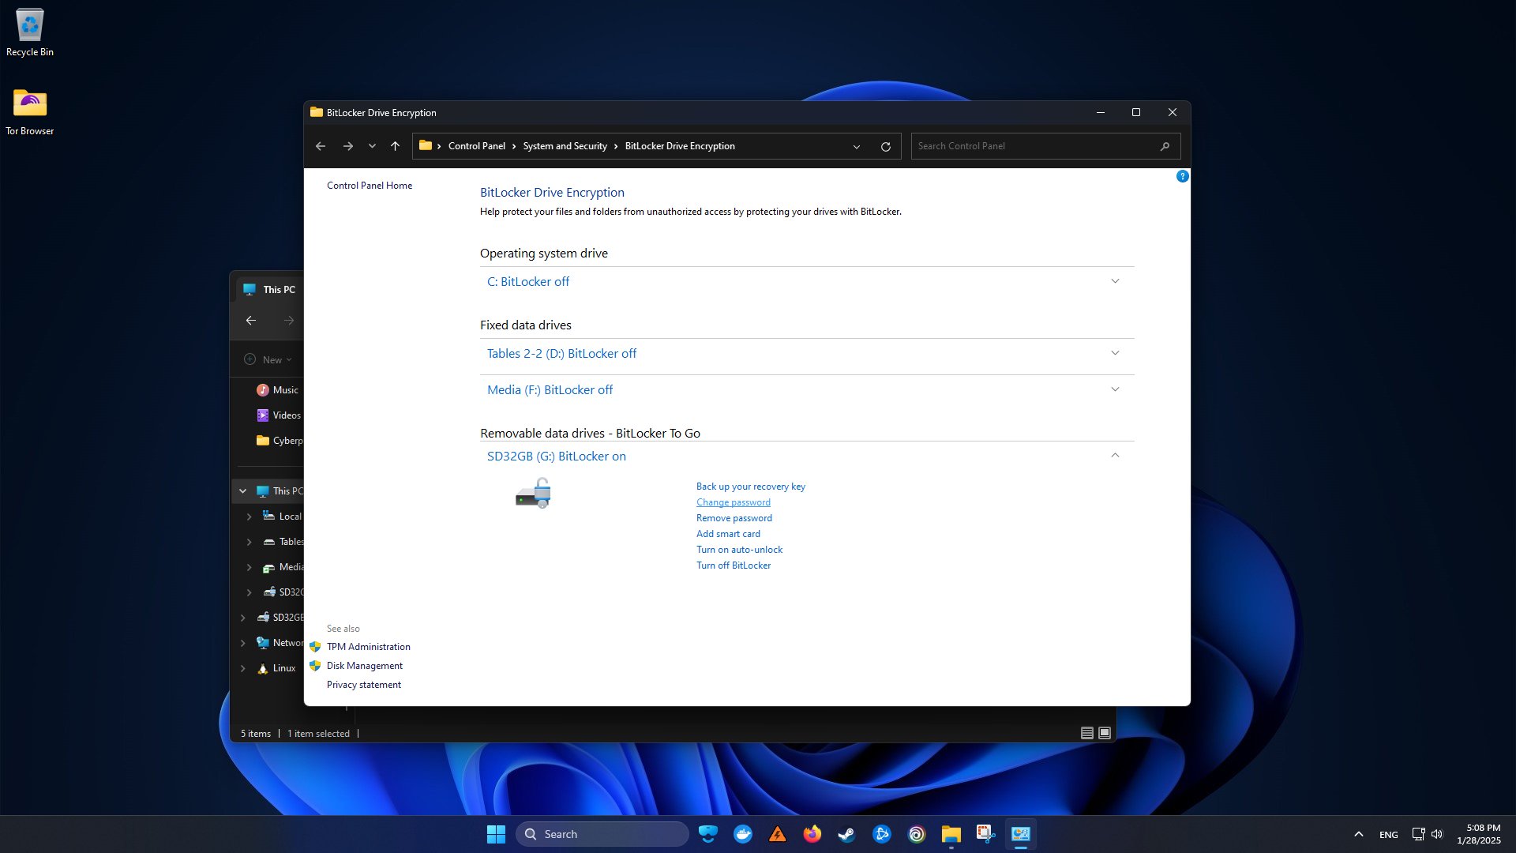Open the Windows Start menu
Image resolution: width=1516 pixels, height=853 pixels.
click(496, 834)
